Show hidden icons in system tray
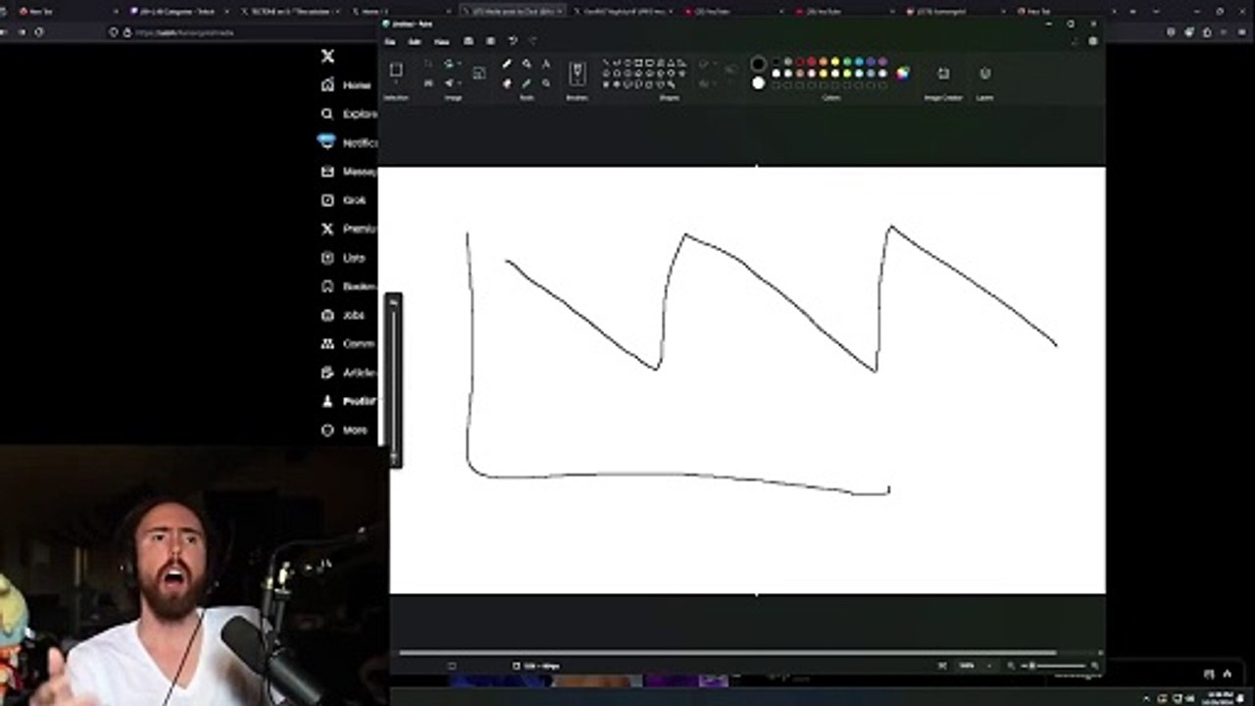The height and width of the screenshot is (706, 1255). coord(1146,697)
